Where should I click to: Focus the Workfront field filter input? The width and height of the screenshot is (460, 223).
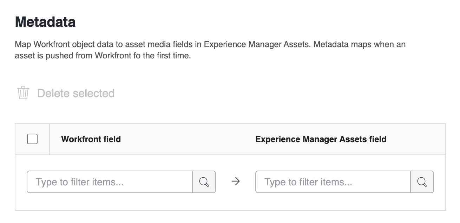[110, 182]
